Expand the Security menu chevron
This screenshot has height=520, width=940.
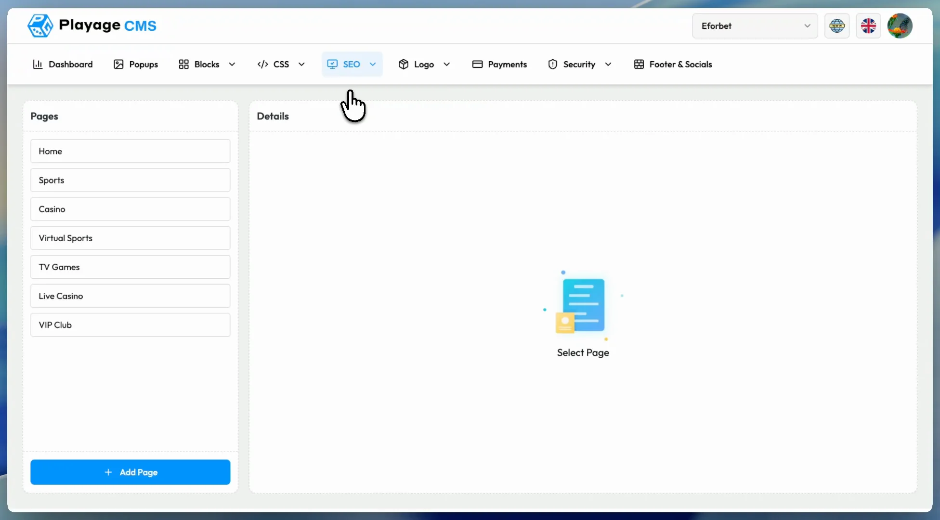coord(608,65)
